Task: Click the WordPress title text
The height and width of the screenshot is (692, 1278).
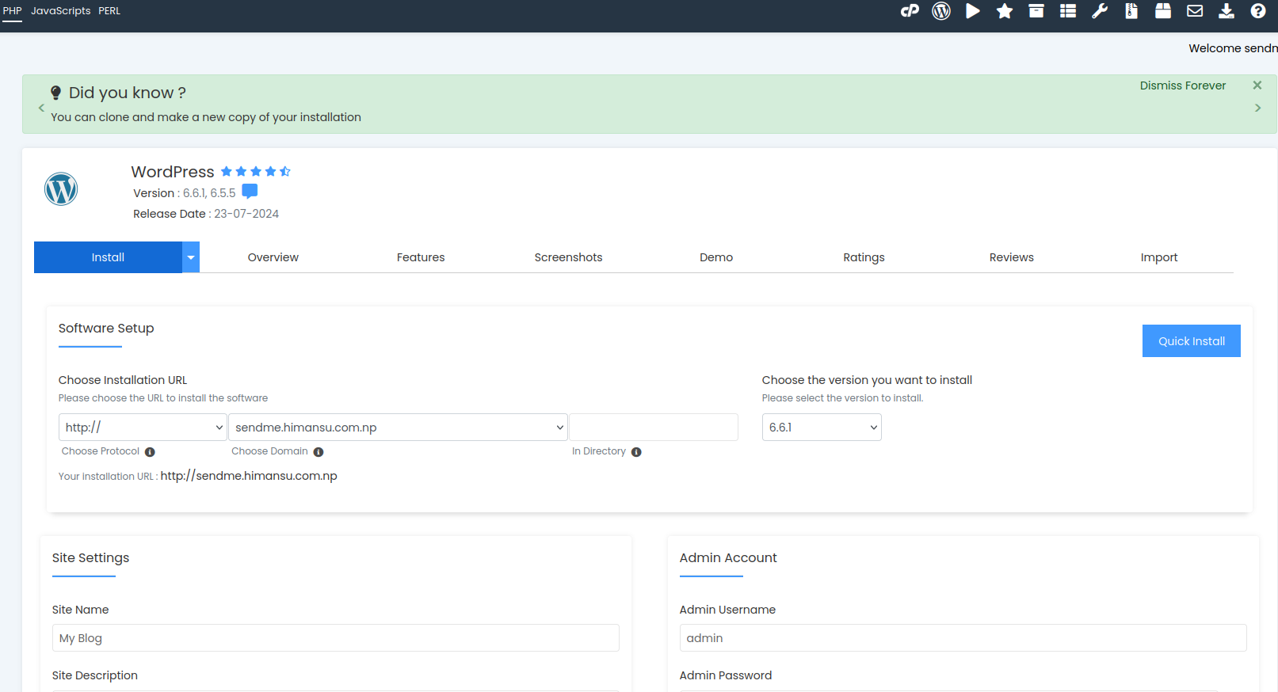Action: coord(173,172)
